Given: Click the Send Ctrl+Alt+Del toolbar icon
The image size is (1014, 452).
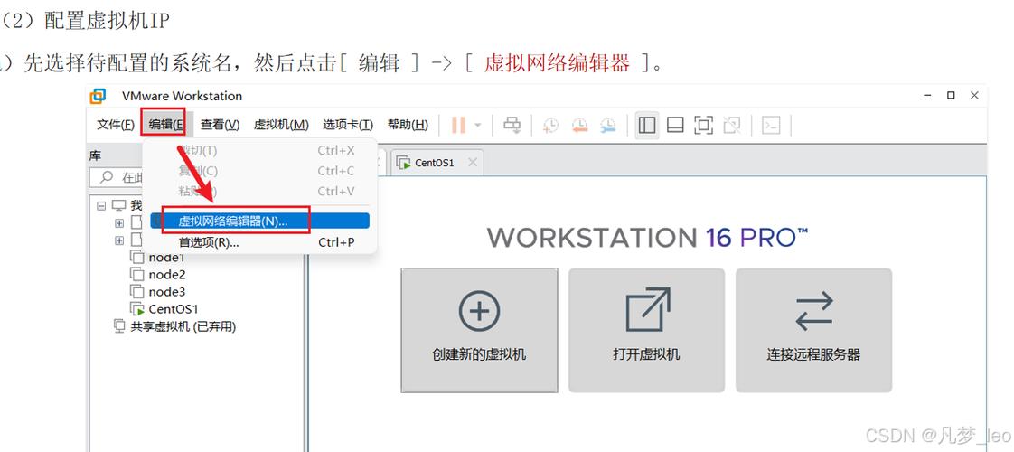Looking at the screenshot, I should click(512, 125).
